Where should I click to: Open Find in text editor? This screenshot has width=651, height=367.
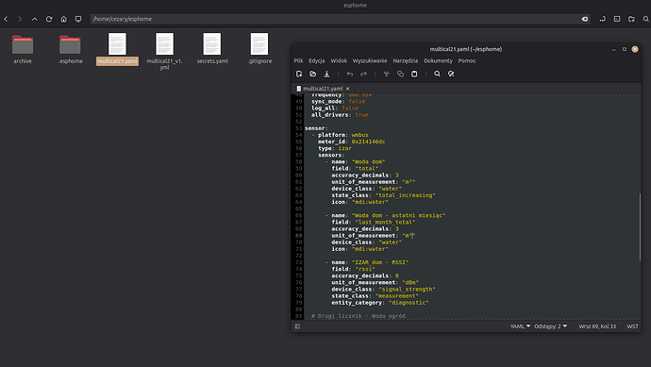point(437,74)
